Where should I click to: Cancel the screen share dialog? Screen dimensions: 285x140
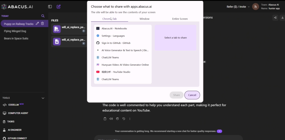[x=192, y=95]
